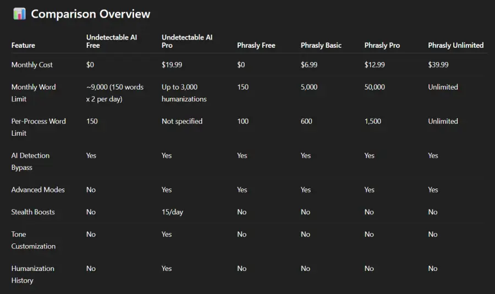Click 150 in the Phrasly Free monthly limit
This screenshot has height=294, width=495.
(x=243, y=87)
